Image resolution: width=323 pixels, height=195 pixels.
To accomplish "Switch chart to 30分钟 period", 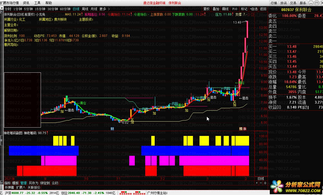I will [x=53, y=9].
